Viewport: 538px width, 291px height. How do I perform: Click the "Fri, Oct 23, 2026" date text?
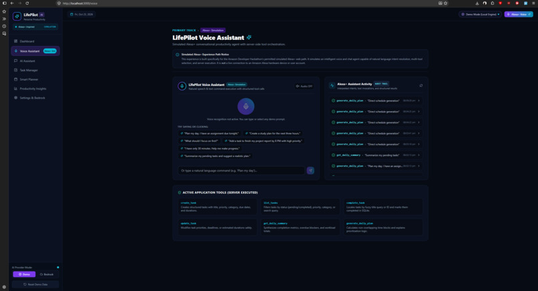pyautogui.click(x=83, y=15)
